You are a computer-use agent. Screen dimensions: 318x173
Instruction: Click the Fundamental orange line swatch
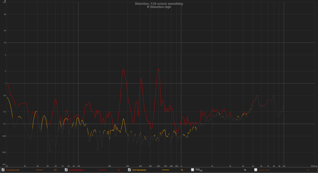click(x=39, y=170)
